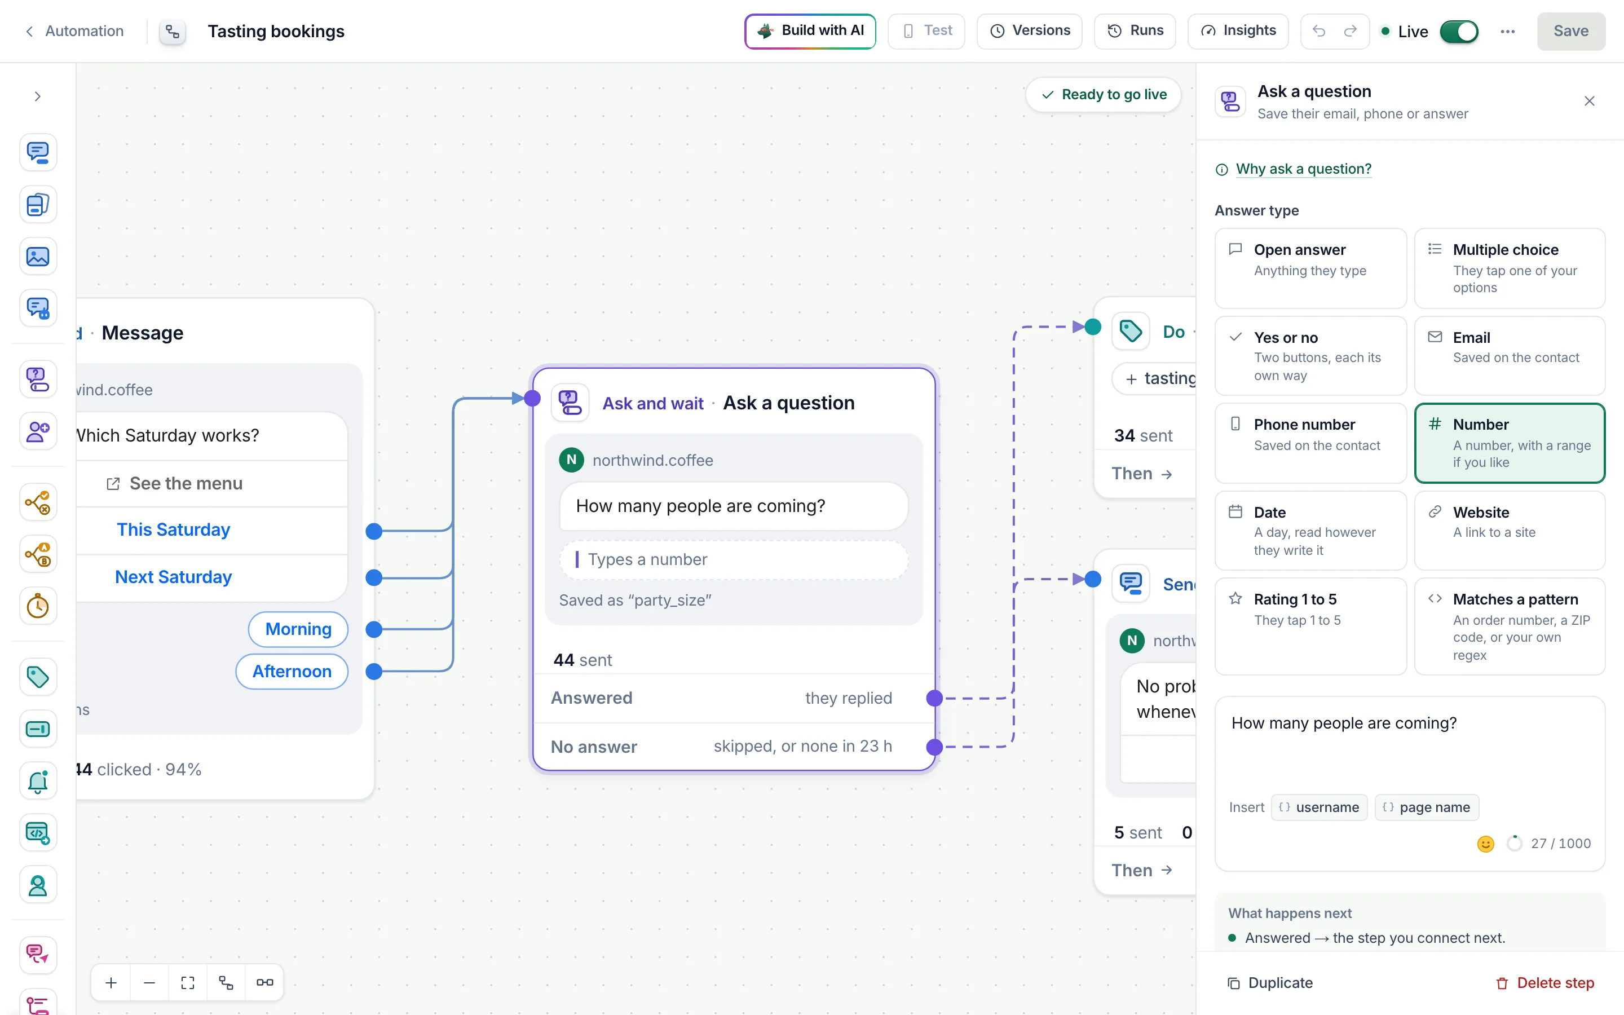Viewport: 1624px width, 1015px height.
Task: Add a message step from sidebar
Action: pyautogui.click(x=38, y=152)
